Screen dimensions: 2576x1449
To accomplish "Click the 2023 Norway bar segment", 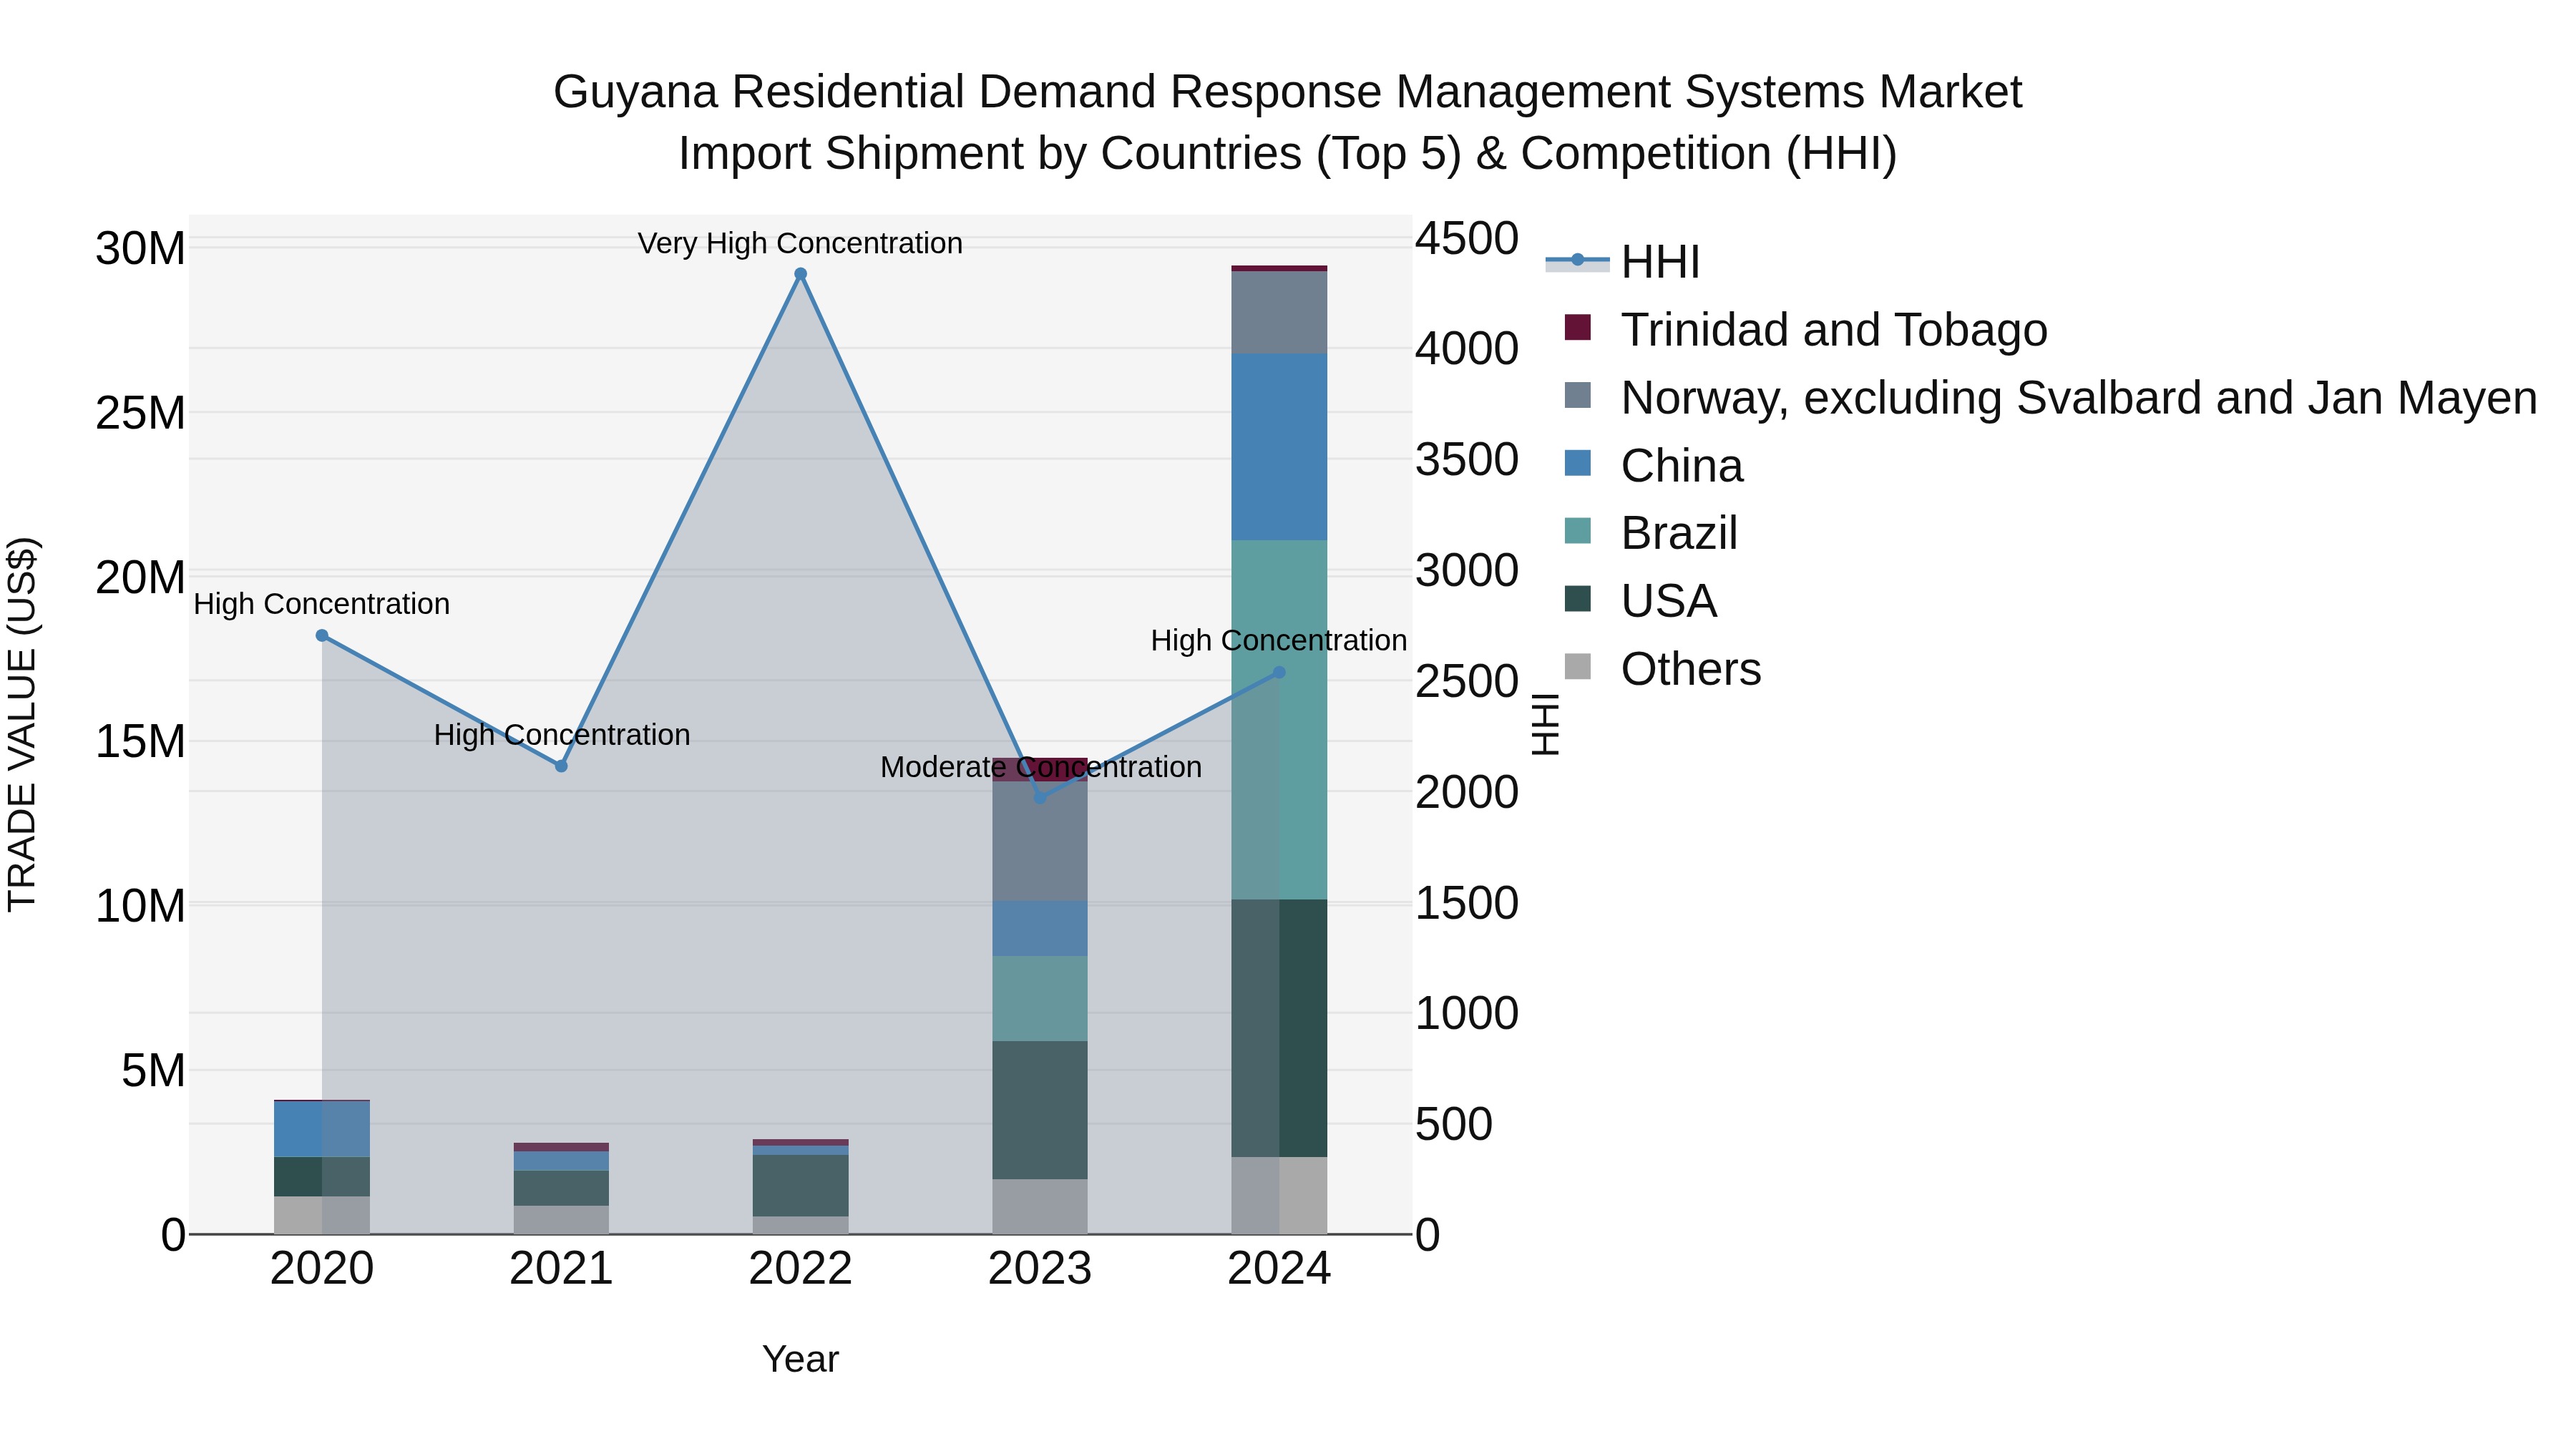I will tap(1040, 841).
